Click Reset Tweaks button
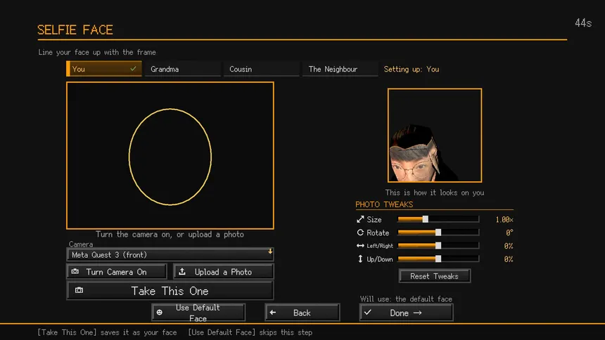The image size is (605, 340). point(435,276)
